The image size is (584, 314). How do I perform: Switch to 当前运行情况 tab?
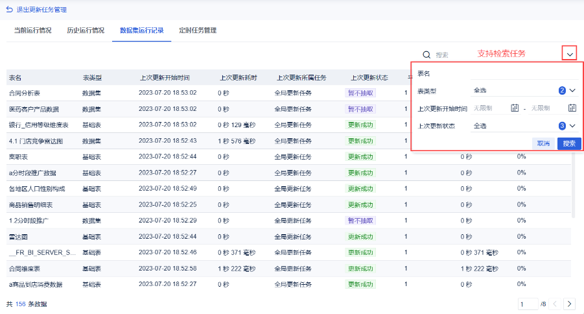coord(33,30)
